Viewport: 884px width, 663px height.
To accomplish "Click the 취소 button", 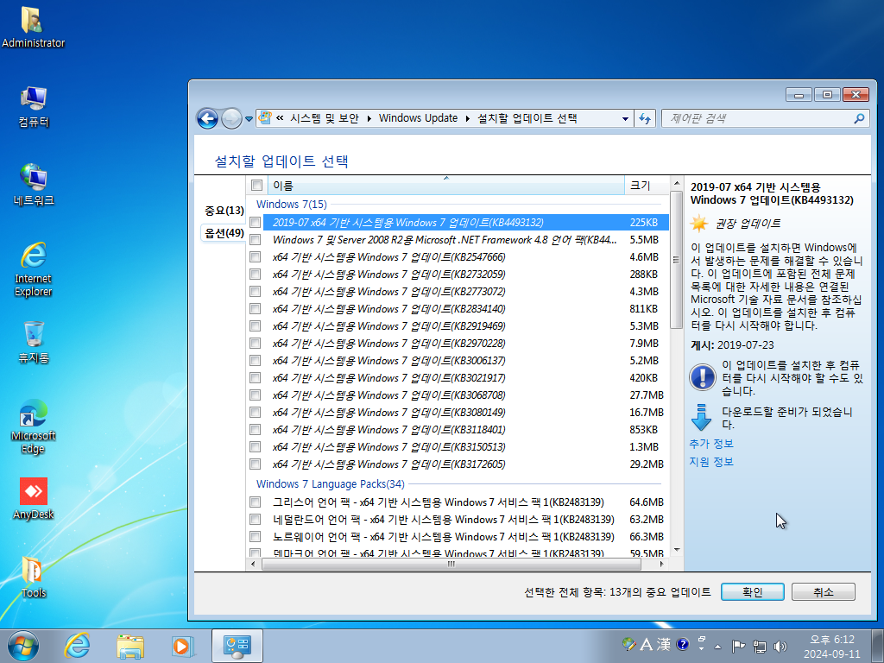I will tap(823, 592).
